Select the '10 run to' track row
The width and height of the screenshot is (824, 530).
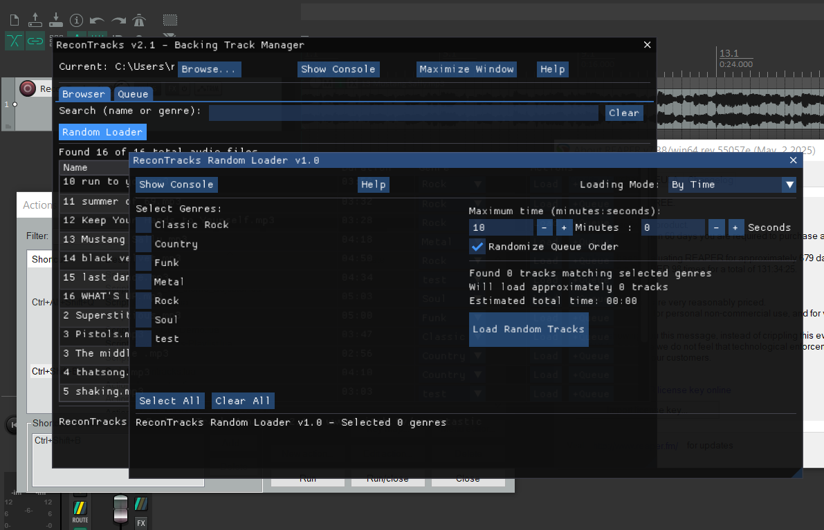95,182
